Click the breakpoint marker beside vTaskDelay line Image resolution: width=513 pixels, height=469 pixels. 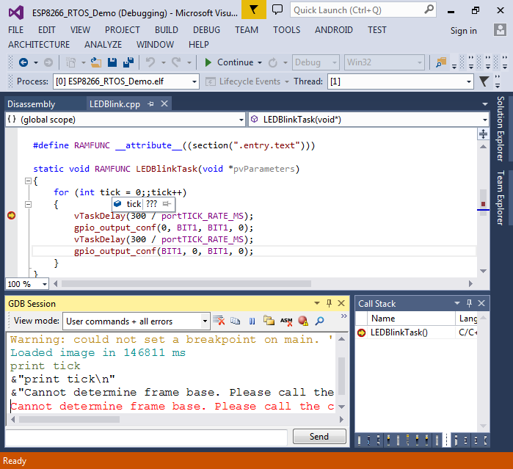12,215
